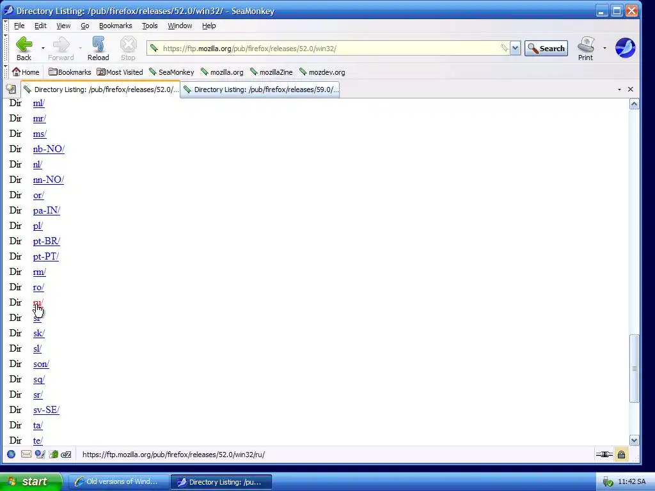The width and height of the screenshot is (655, 491).
Task: Open the Tools menu
Action: coord(150,26)
